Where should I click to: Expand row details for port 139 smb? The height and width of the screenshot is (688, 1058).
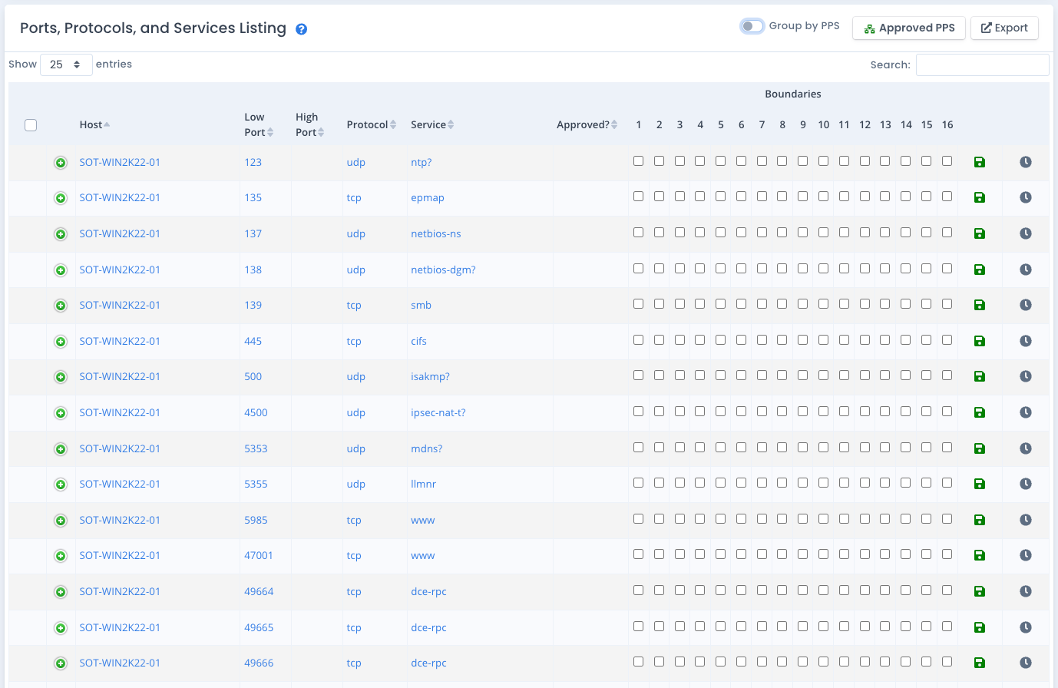tap(61, 306)
